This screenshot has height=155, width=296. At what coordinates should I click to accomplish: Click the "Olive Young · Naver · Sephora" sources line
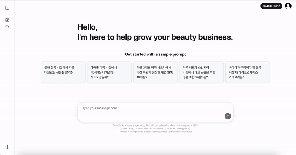pos(155,128)
